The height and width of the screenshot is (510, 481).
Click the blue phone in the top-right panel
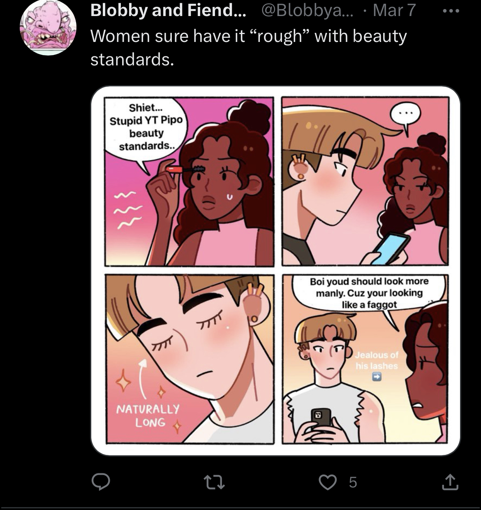[x=388, y=248]
